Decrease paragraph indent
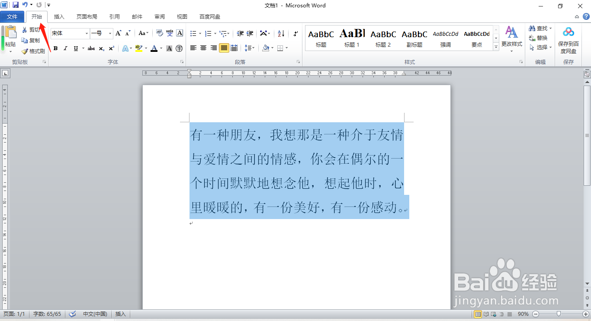 click(x=240, y=33)
